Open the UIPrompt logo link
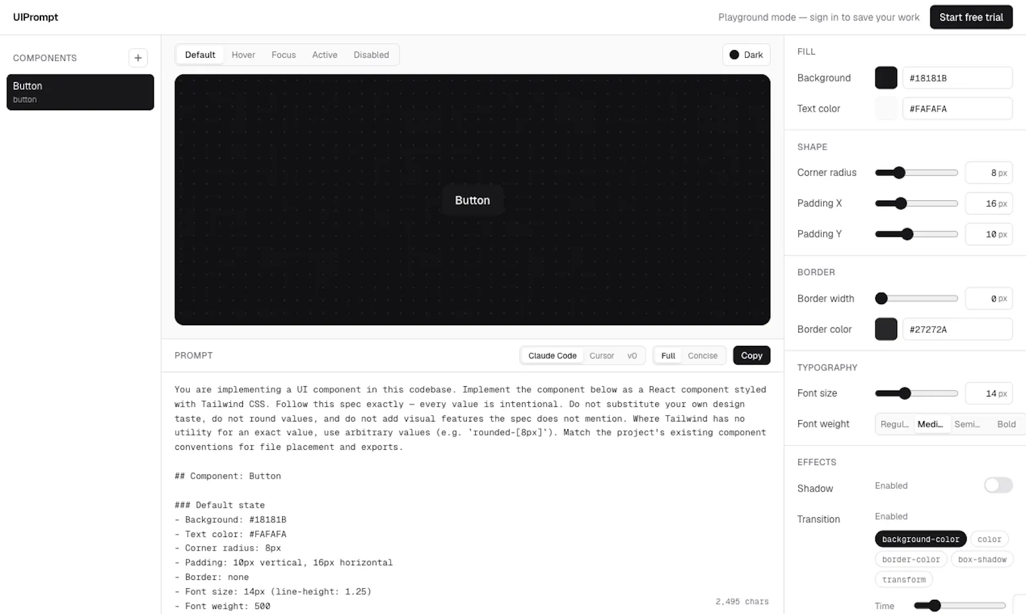 pyautogui.click(x=35, y=17)
